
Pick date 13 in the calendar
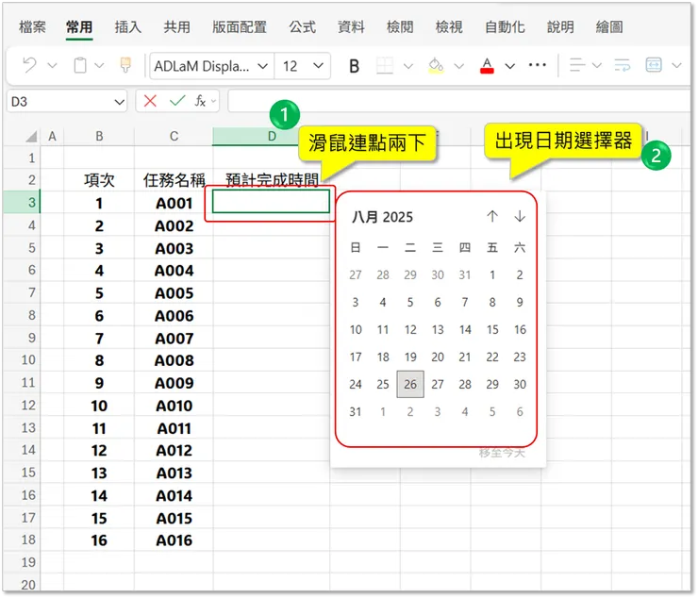[438, 329]
